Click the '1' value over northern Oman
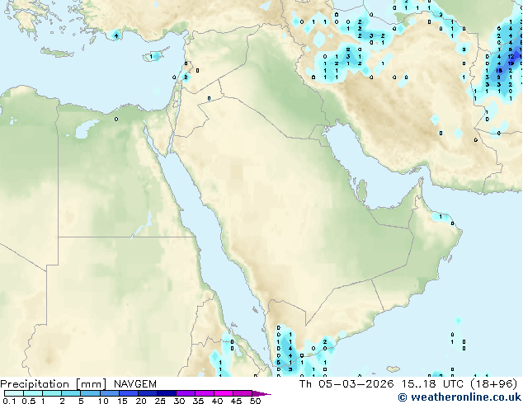This screenshot has width=523, height=404. coord(441,217)
